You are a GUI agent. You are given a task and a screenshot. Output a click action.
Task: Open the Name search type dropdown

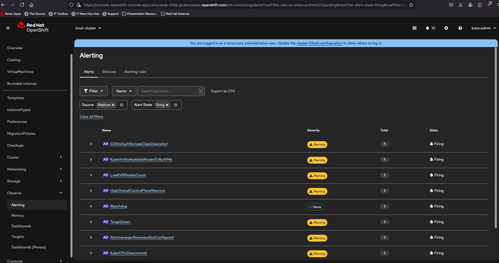pyautogui.click(x=124, y=91)
